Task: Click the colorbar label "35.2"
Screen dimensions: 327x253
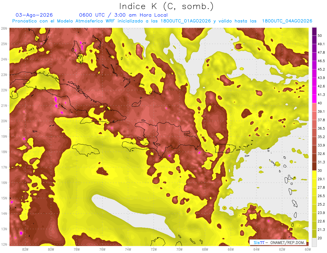Action: 321,137
